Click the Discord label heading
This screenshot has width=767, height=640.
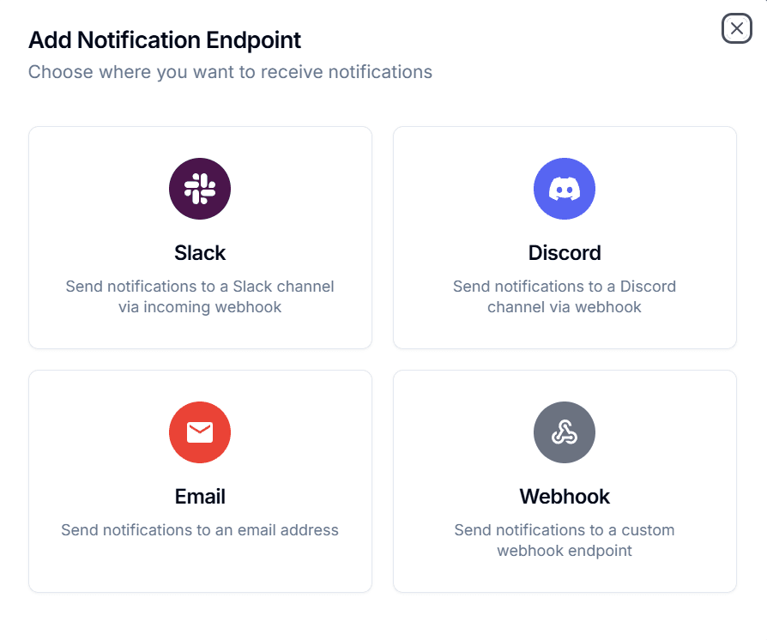point(565,252)
